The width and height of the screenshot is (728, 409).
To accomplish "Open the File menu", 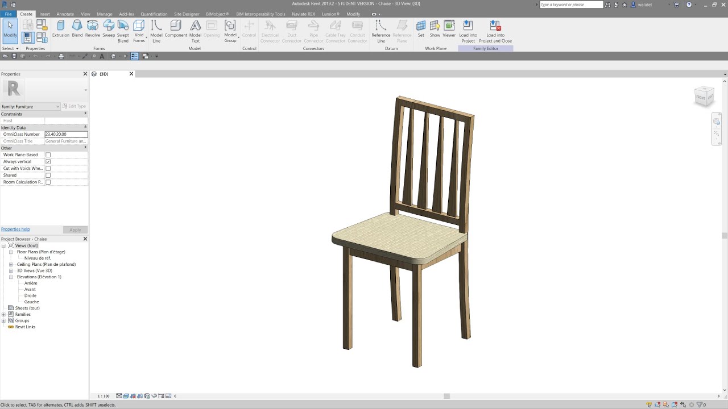I will click(9, 14).
